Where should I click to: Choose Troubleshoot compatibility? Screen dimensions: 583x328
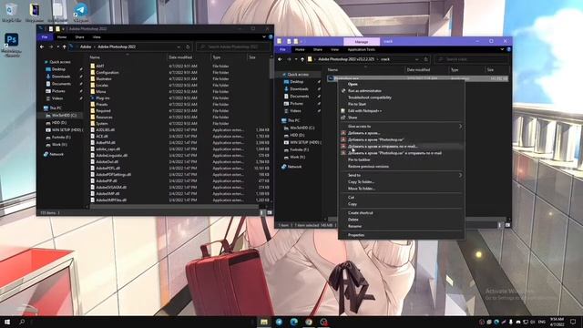[401, 97]
